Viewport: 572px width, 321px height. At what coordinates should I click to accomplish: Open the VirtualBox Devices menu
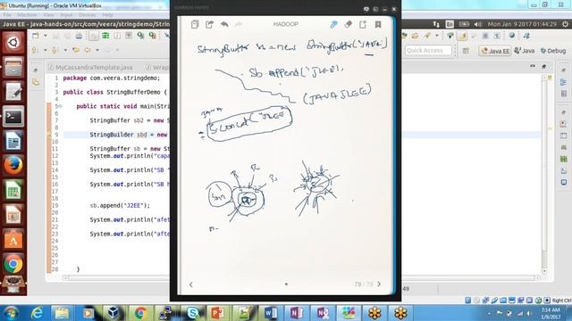pyautogui.click(x=88, y=15)
